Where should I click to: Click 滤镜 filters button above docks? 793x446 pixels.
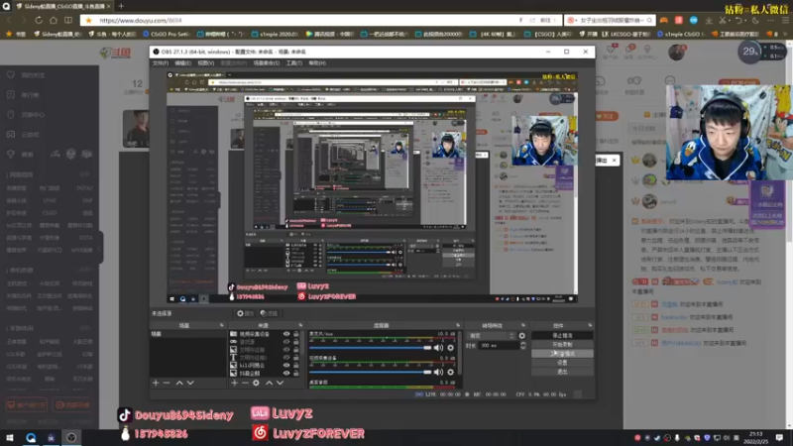[269, 313]
